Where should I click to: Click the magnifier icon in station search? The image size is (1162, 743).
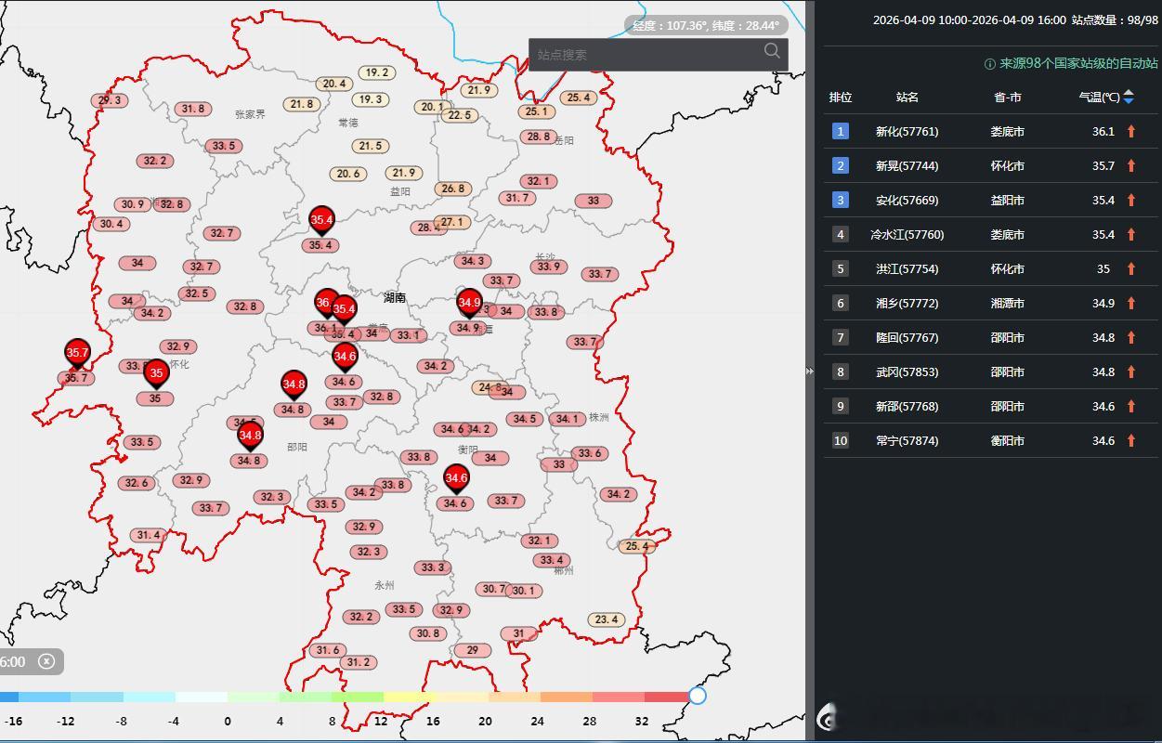(x=772, y=50)
